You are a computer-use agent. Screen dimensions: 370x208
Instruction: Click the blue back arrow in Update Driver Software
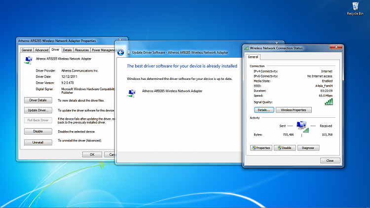(x=120, y=52)
